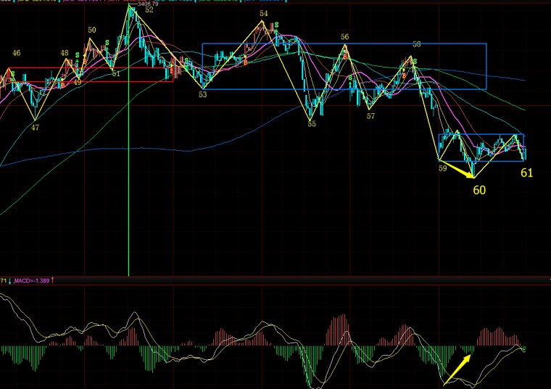The height and width of the screenshot is (389, 551).
Task: Click wave point label 54
Action: click(x=262, y=14)
